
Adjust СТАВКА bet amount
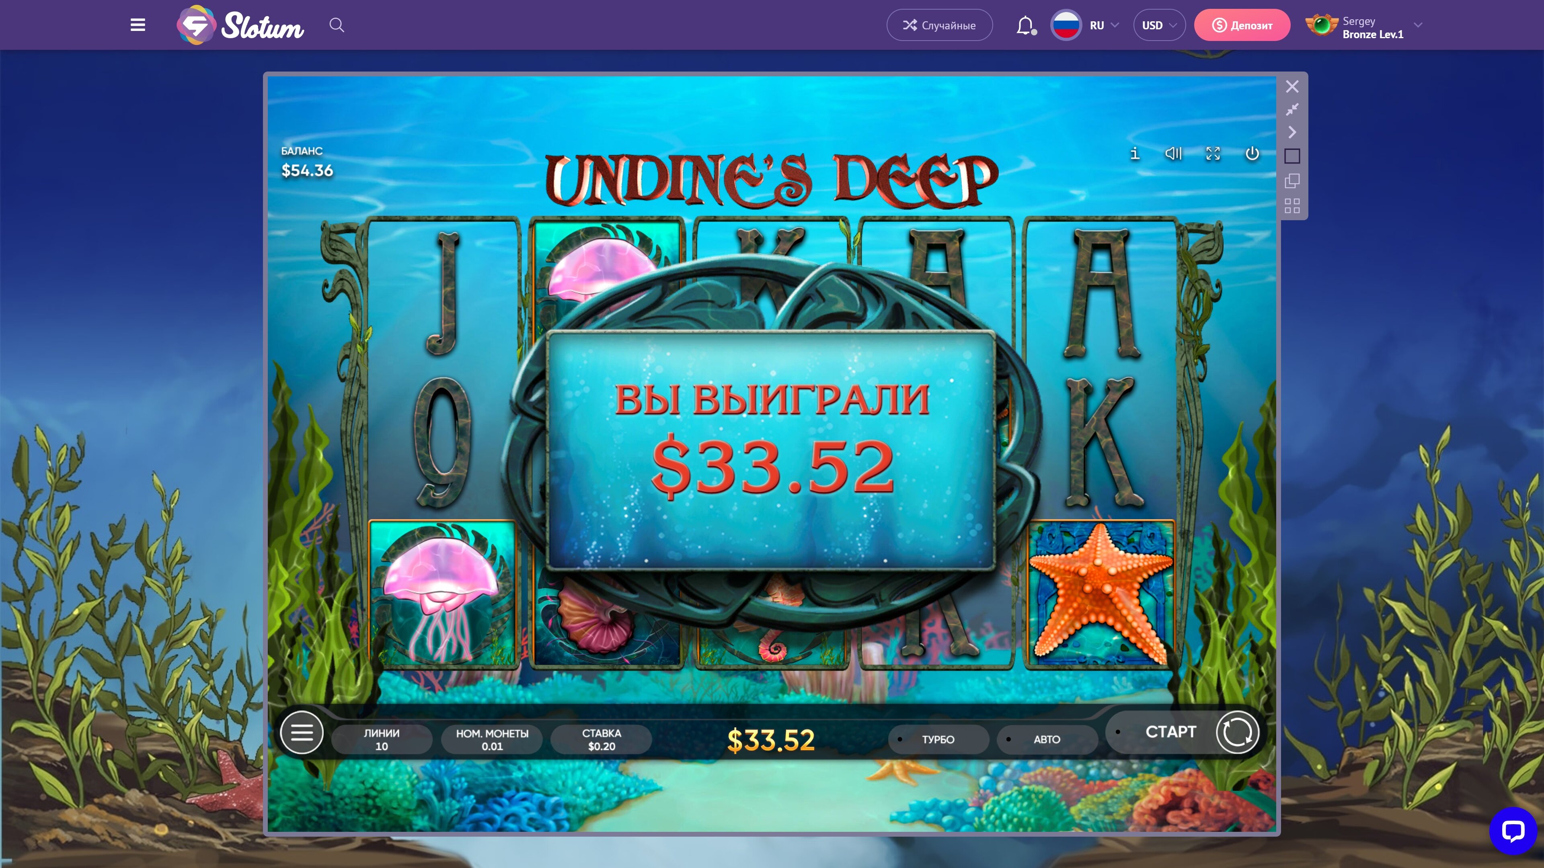coord(601,739)
